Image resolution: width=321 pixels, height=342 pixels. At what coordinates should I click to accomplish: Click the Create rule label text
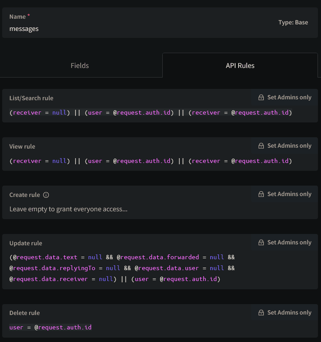pos(24,195)
